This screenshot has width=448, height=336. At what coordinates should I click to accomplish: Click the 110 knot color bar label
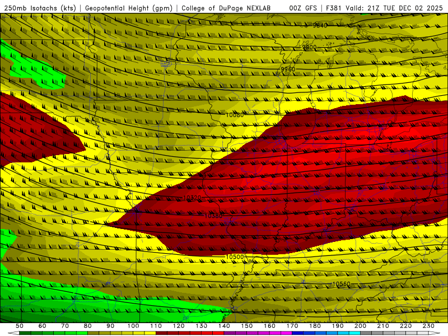156,326
